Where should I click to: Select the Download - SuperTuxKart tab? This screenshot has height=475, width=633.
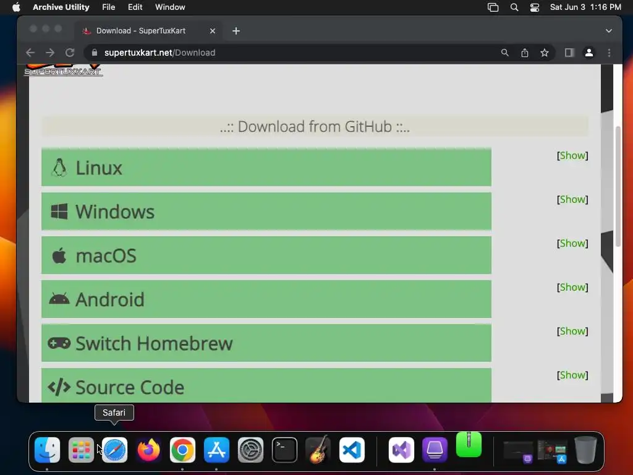(x=148, y=31)
